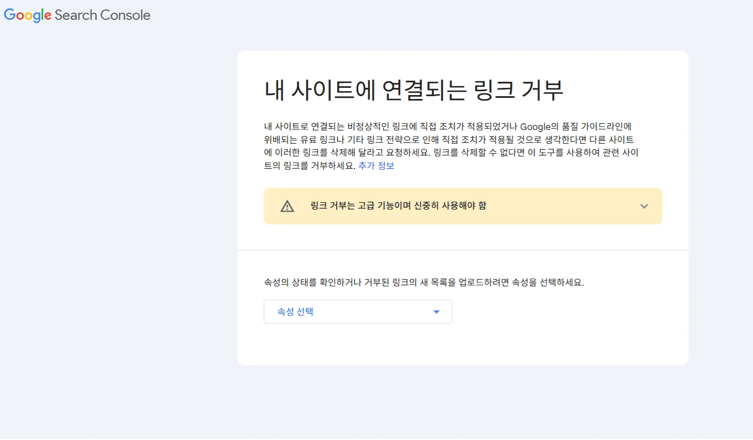Viewport: 753px width, 440px height.
Task: Open the 추가 정보 link
Action: tap(376, 166)
